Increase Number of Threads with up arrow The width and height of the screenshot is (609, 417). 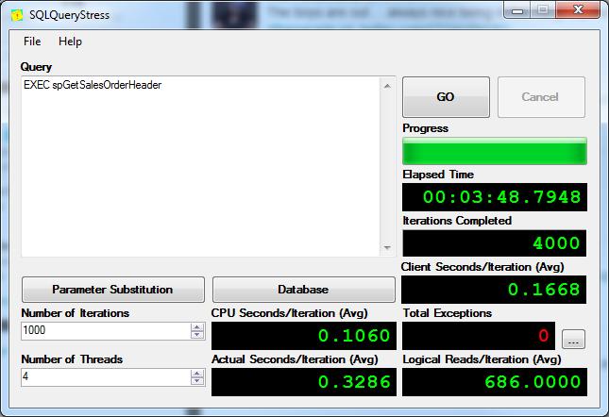tap(197, 374)
